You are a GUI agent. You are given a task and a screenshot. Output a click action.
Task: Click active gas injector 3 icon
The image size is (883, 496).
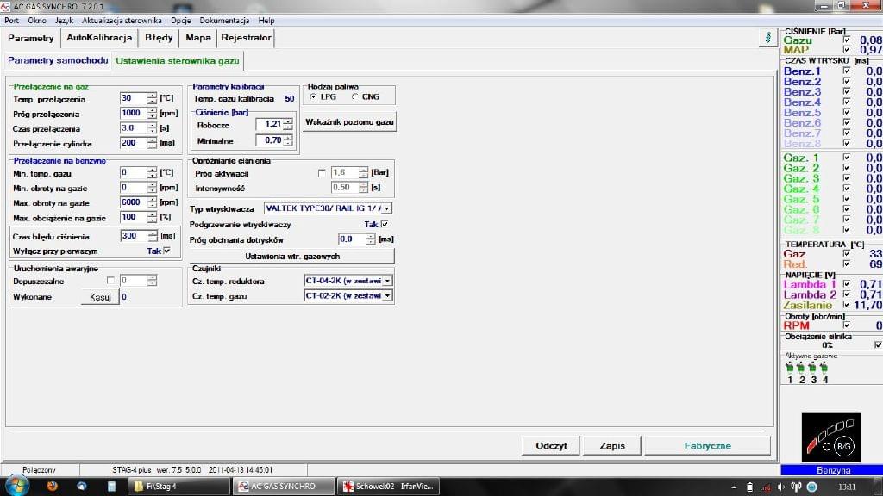[x=812, y=368]
